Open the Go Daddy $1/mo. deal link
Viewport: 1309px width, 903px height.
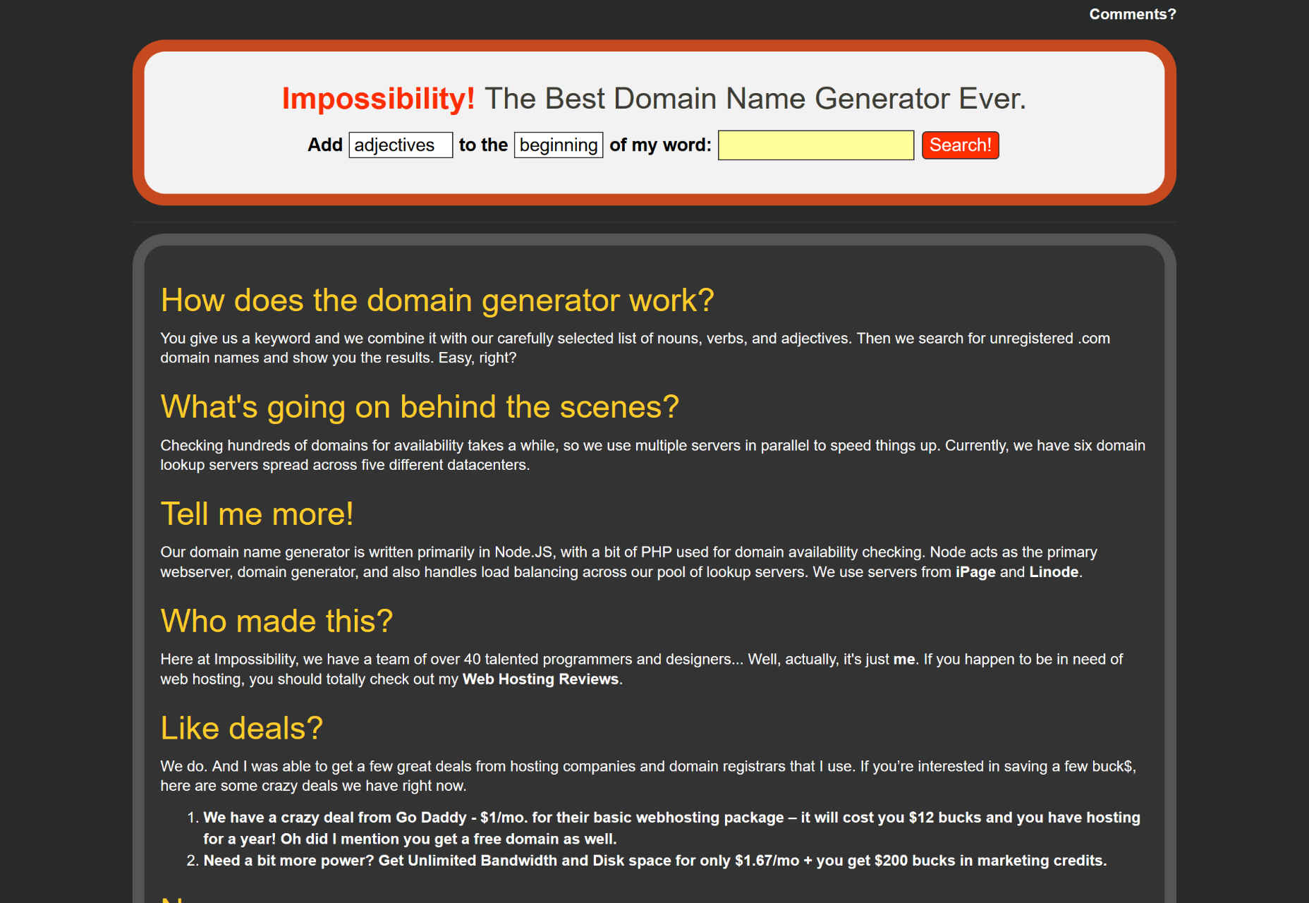671,828
